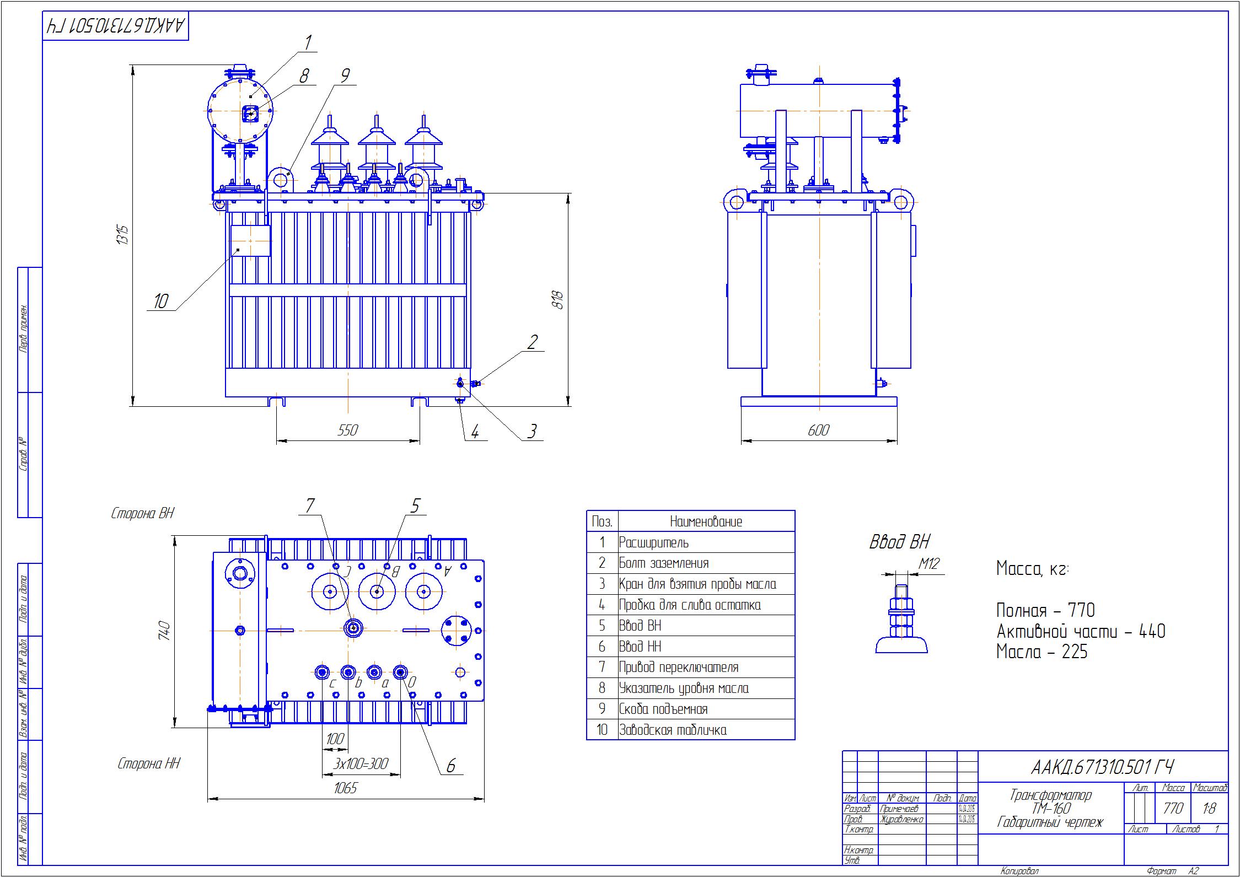Click the 'Т.контр.' label
The height and width of the screenshot is (877, 1240).
click(858, 830)
